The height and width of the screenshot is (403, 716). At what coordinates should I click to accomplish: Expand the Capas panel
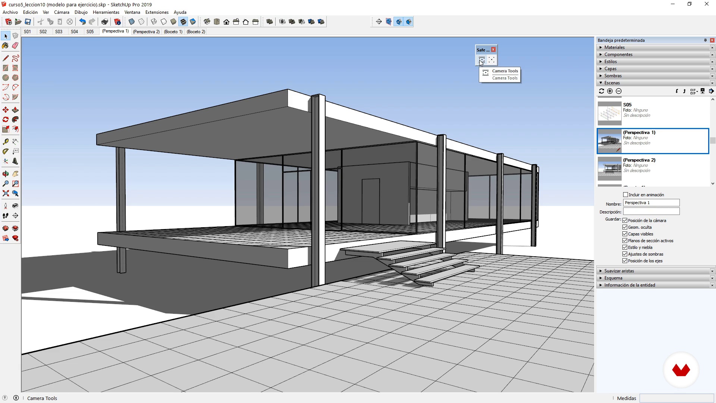coord(653,69)
